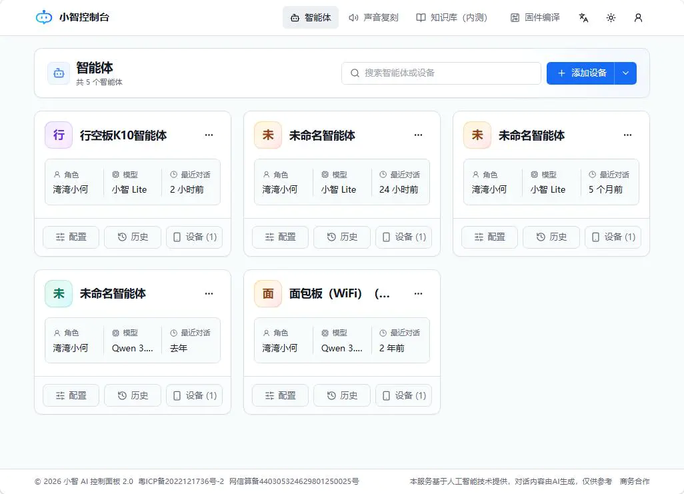
Task: Open the user account icon
Action: (x=638, y=17)
